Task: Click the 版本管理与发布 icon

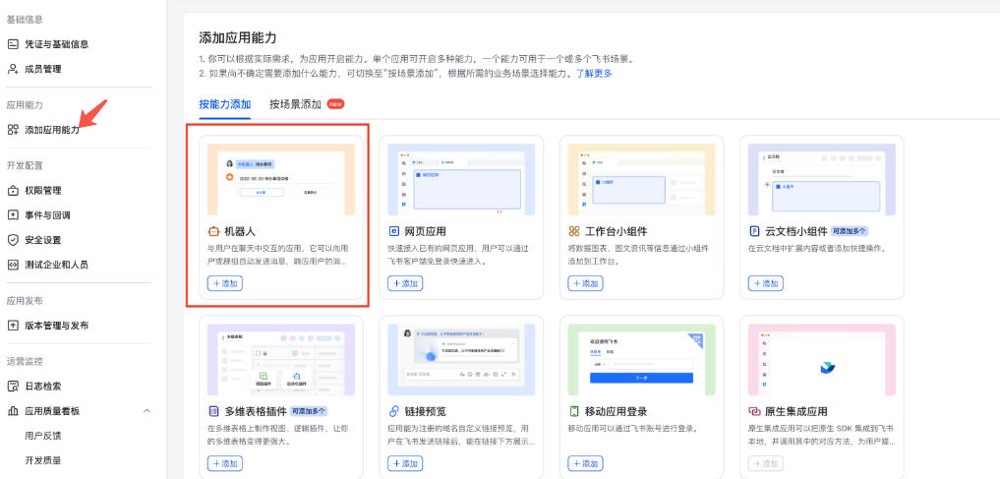Action: 13,326
